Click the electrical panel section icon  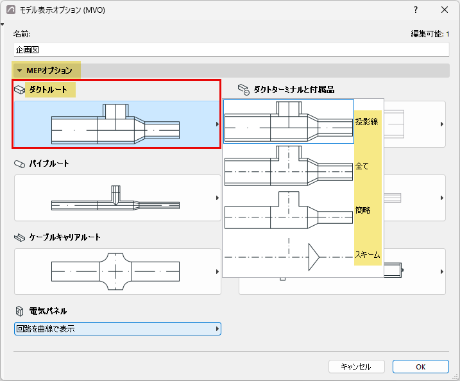tap(19, 311)
